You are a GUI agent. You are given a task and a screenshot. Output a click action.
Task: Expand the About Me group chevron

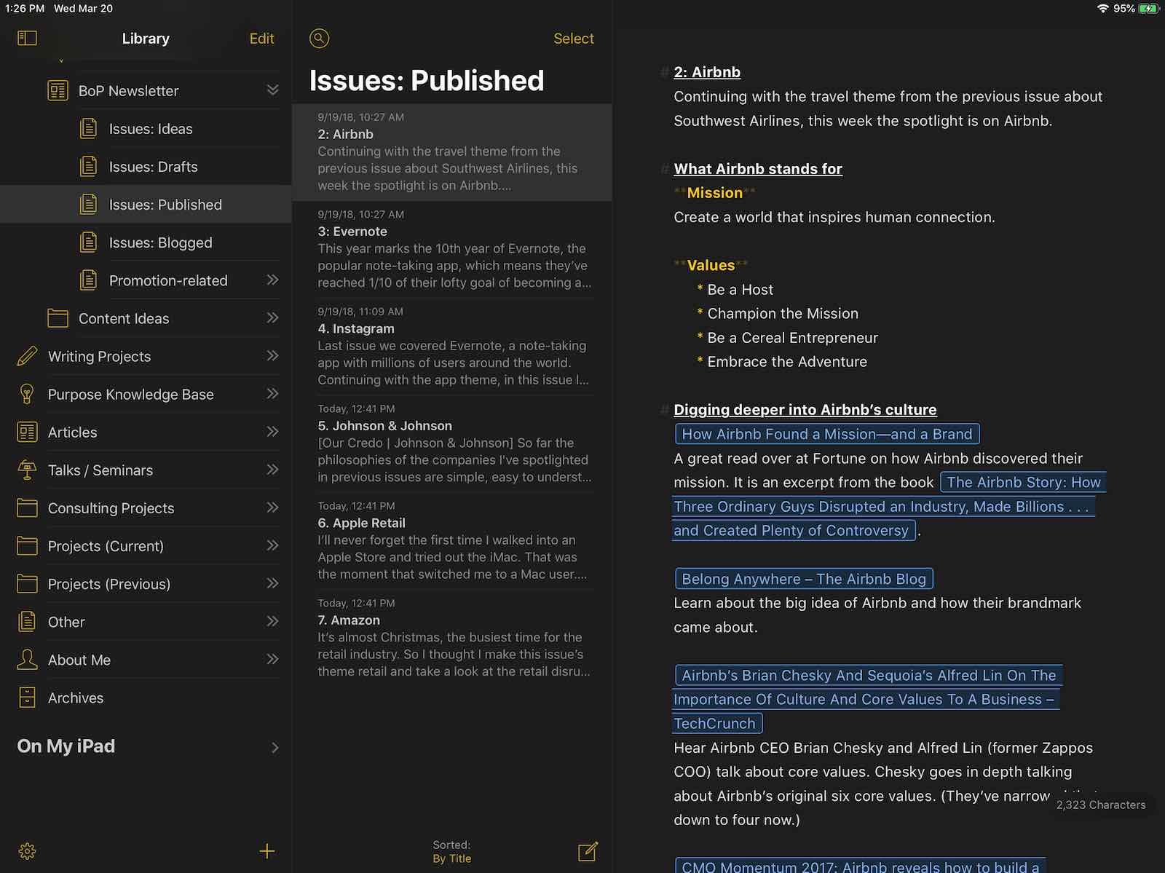click(x=273, y=658)
